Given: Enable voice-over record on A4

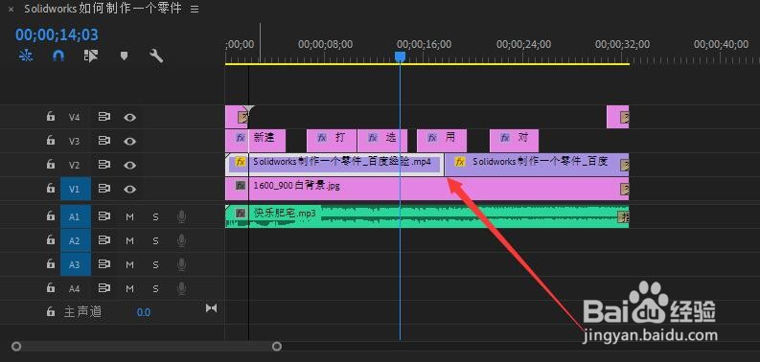Looking at the screenshot, I should [x=182, y=289].
